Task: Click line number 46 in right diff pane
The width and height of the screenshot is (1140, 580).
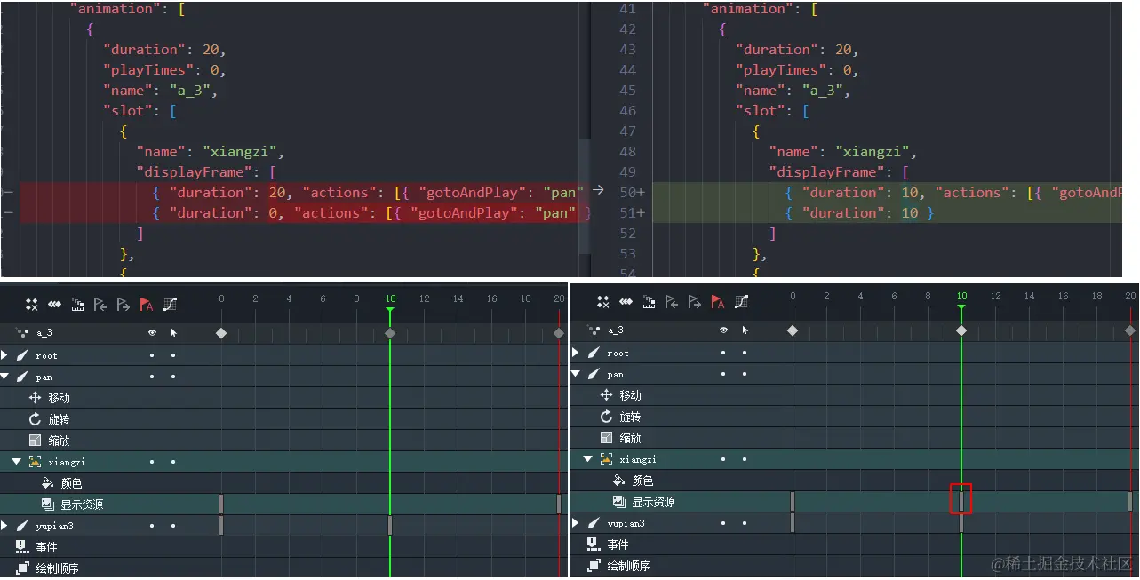Action: click(628, 111)
